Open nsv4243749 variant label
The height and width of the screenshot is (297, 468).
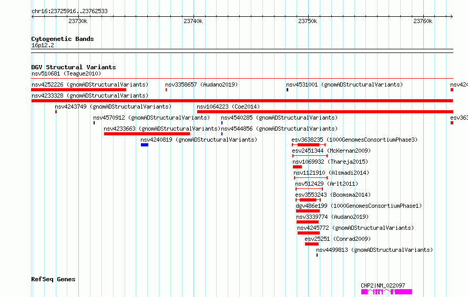point(113,107)
